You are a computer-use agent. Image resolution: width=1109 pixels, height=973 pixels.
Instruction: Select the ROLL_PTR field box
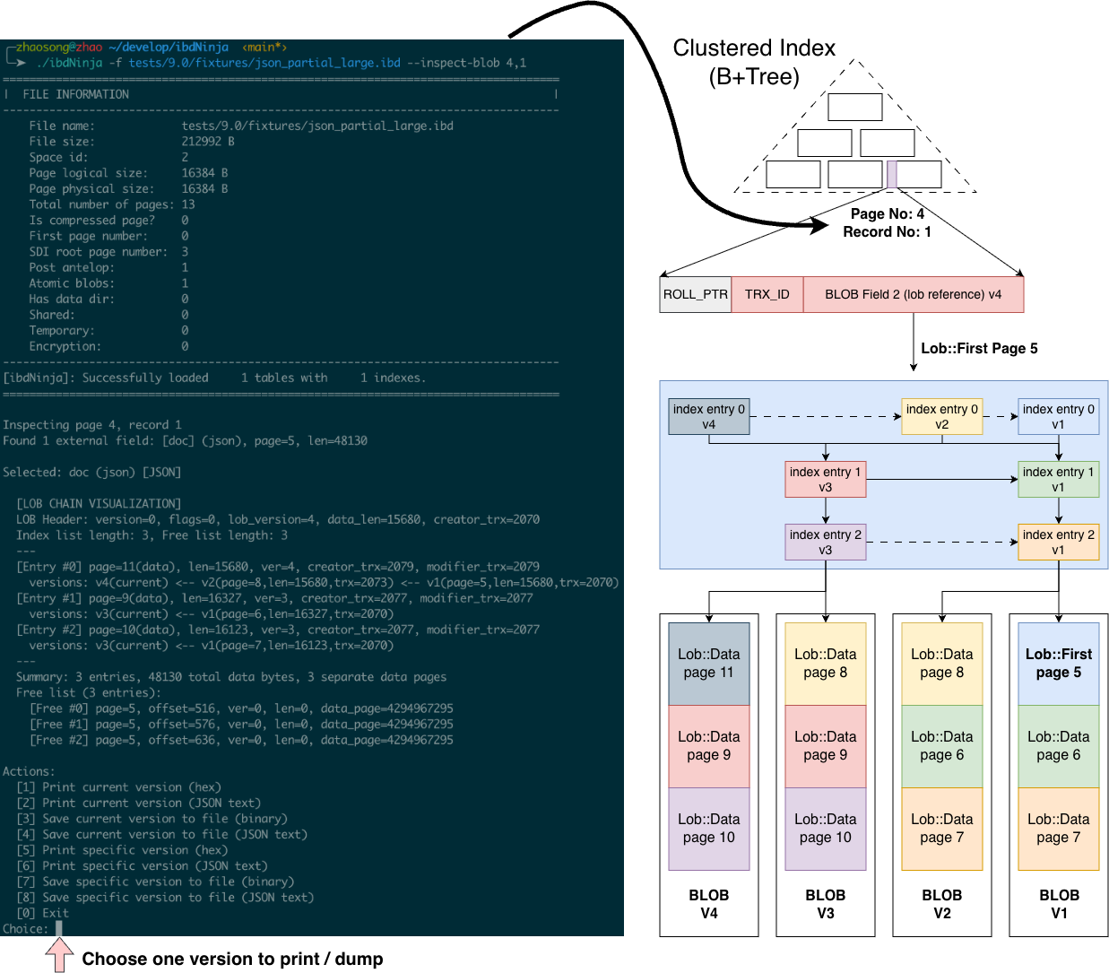coord(695,295)
